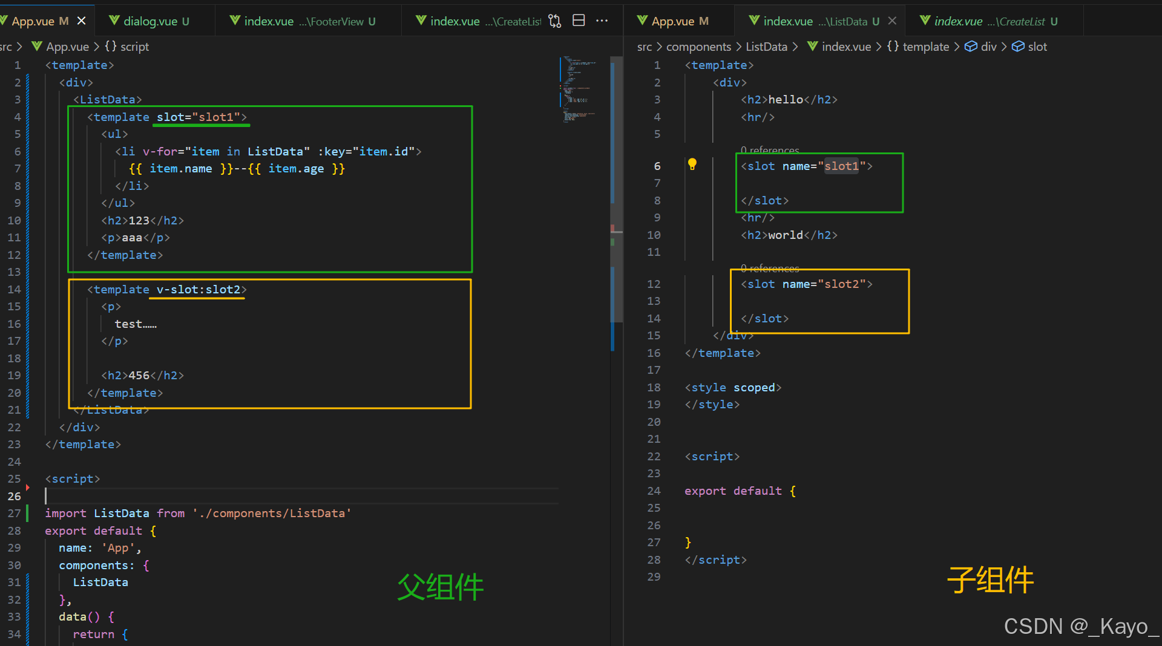Click the components: { line
The width and height of the screenshot is (1162, 646).
(x=104, y=565)
